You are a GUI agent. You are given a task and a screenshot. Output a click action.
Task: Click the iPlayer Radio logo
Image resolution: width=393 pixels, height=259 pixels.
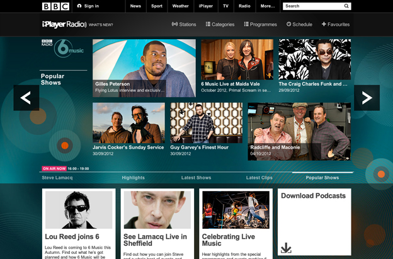tap(64, 25)
